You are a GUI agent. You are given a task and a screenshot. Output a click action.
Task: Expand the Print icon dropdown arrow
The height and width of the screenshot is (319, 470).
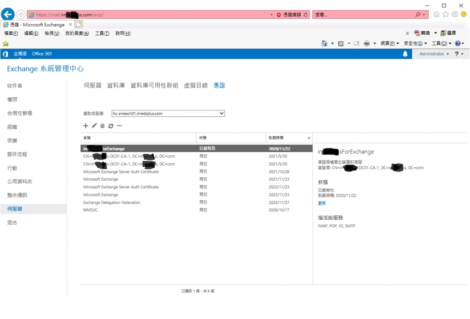click(x=375, y=44)
